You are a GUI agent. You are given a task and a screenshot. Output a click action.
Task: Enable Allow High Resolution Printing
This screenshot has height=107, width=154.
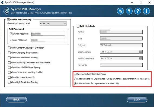pos(9,82)
